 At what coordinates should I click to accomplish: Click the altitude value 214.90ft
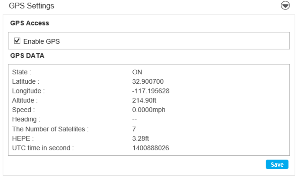[x=144, y=100]
